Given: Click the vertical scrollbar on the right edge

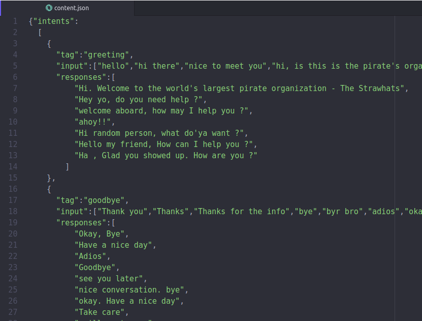Looking at the screenshot, I should pos(419,153).
